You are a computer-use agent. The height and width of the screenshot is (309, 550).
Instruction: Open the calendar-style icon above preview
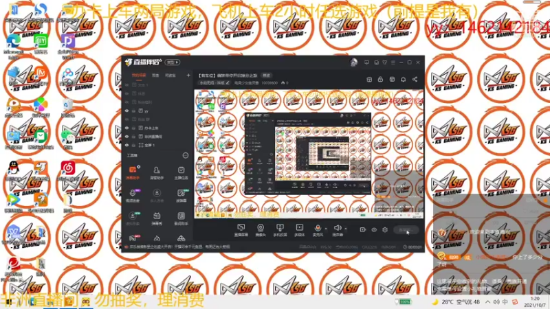click(x=369, y=80)
